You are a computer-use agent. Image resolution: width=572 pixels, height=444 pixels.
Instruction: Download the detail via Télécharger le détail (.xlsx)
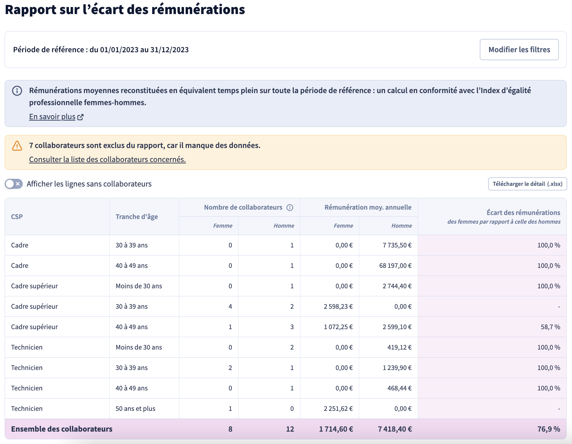pyautogui.click(x=528, y=184)
